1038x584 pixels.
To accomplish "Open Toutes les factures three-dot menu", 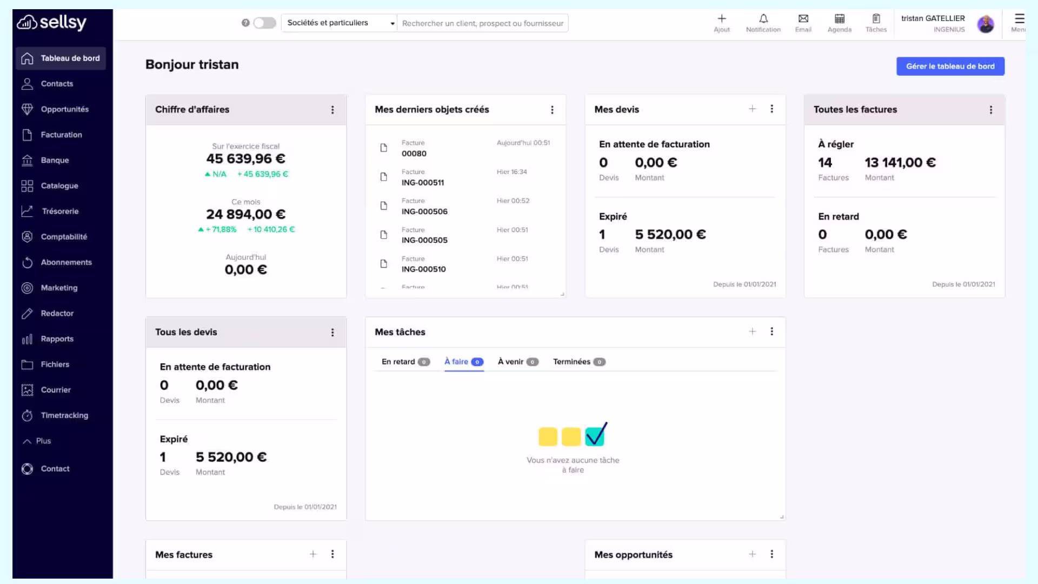I will (x=990, y=110).
